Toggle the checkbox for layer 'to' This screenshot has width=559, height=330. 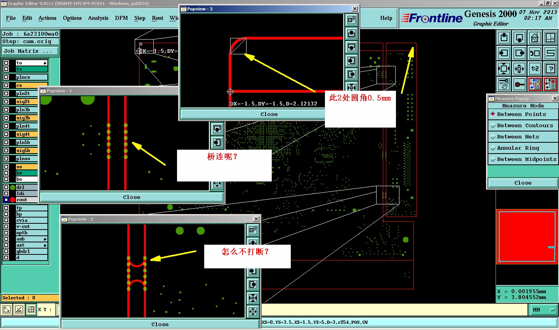(x=6, y=63)
